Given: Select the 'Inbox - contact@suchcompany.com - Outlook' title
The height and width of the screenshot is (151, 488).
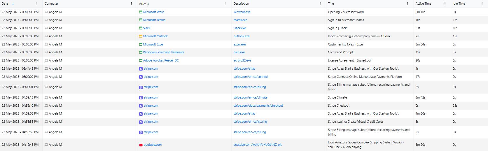Looking at the screenshot, I should (x=359, y=36).
